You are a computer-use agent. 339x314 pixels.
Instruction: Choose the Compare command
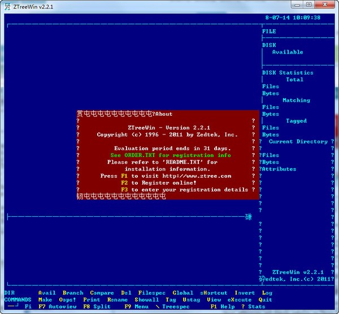pos(102,293)
